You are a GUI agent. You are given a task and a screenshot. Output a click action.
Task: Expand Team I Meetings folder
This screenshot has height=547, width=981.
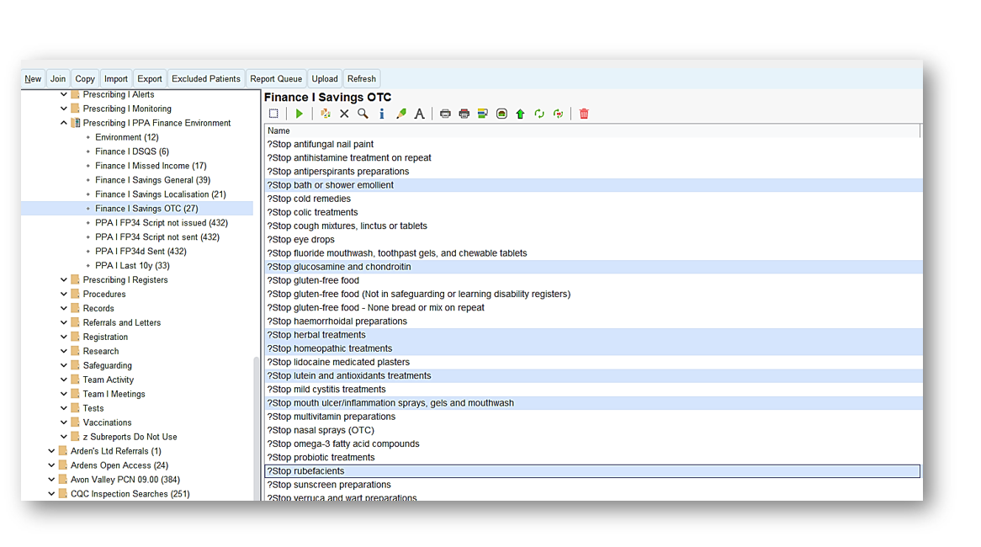(x=64, y=394)
